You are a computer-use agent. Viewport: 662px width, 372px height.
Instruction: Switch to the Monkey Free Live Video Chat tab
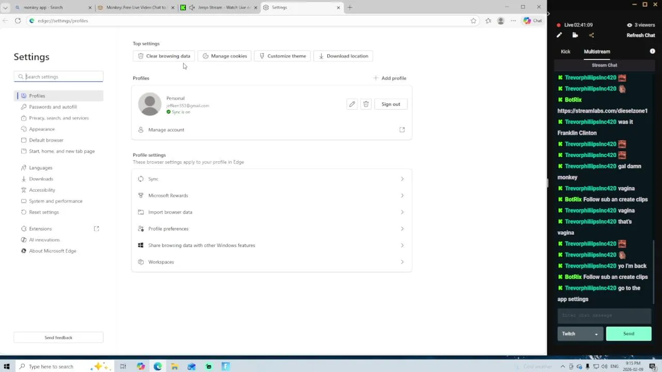(135, 7)
